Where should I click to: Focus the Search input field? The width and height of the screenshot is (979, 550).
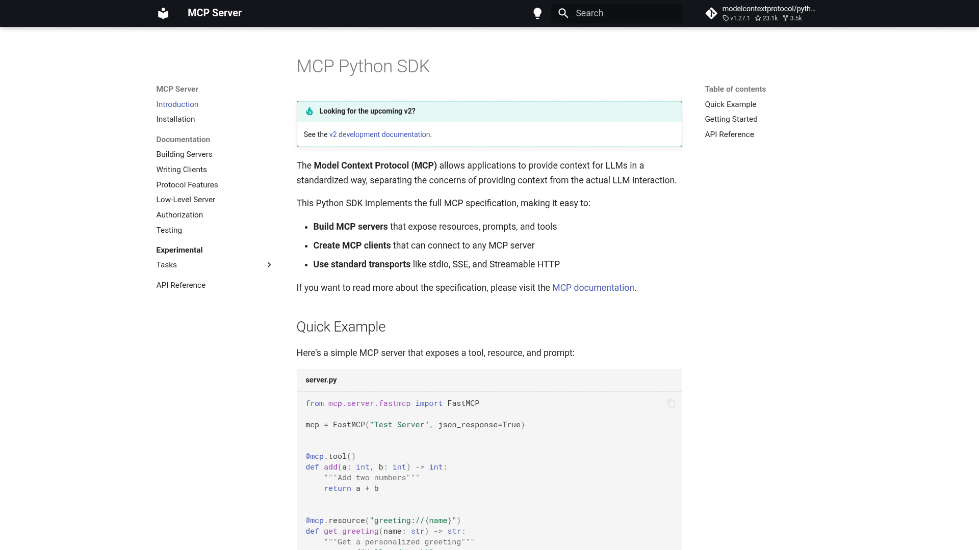[x=616, y=13]
